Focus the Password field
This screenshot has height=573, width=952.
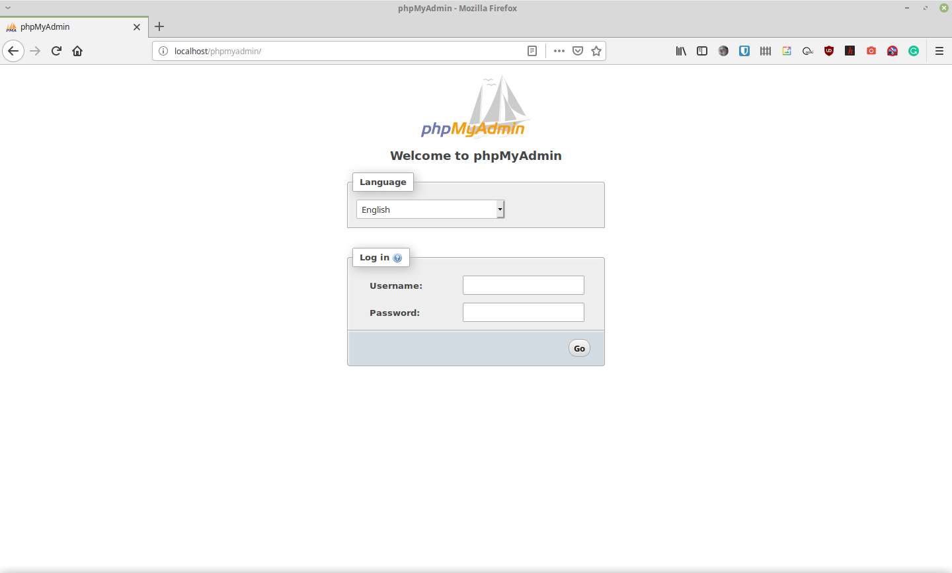(524, 313)
